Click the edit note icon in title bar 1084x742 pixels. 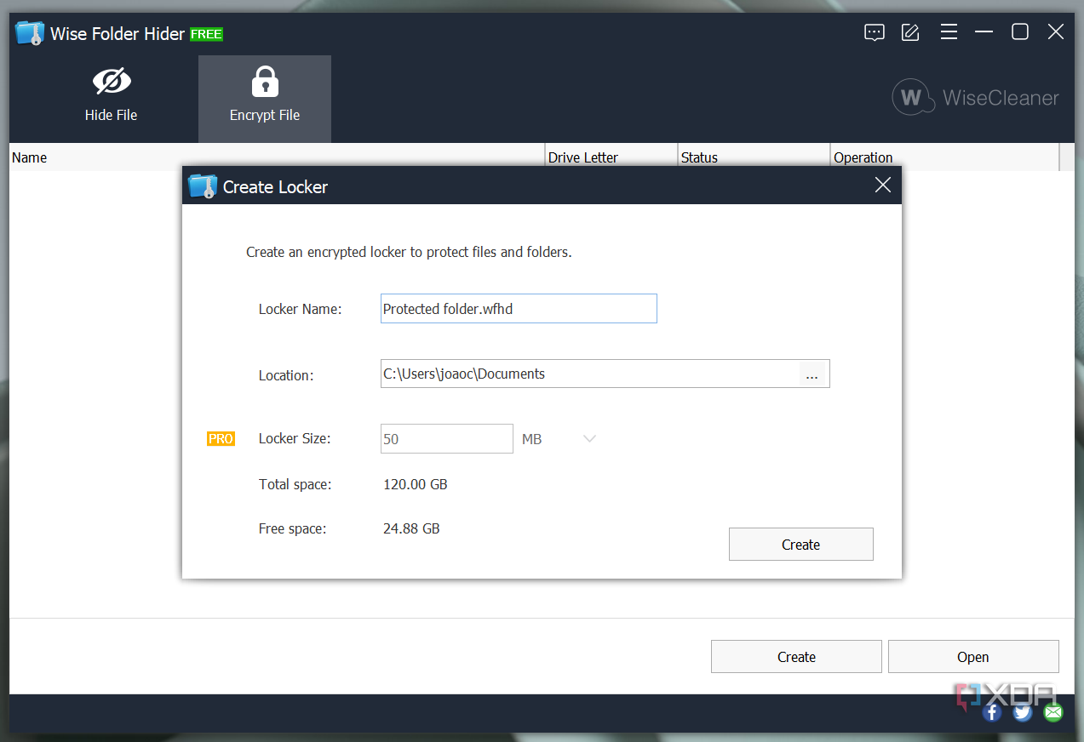910,32
